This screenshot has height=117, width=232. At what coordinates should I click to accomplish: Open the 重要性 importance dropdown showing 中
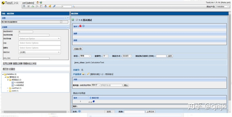pos(106,56)
